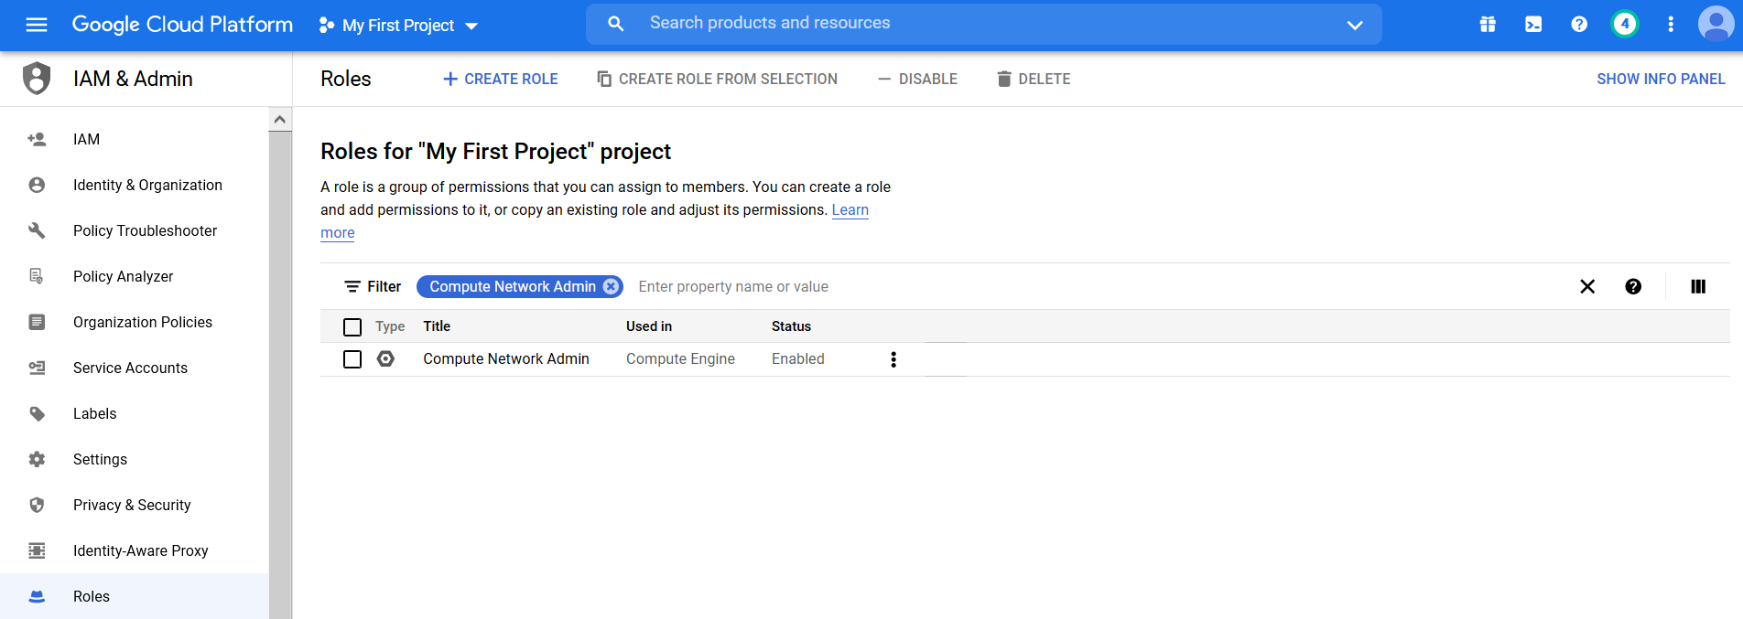Click the Filter icon label
This screenshot has height=619, width=1743.
[373, 287]
